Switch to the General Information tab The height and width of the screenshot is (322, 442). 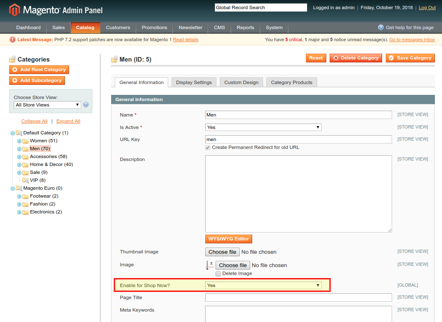[142, 82]
